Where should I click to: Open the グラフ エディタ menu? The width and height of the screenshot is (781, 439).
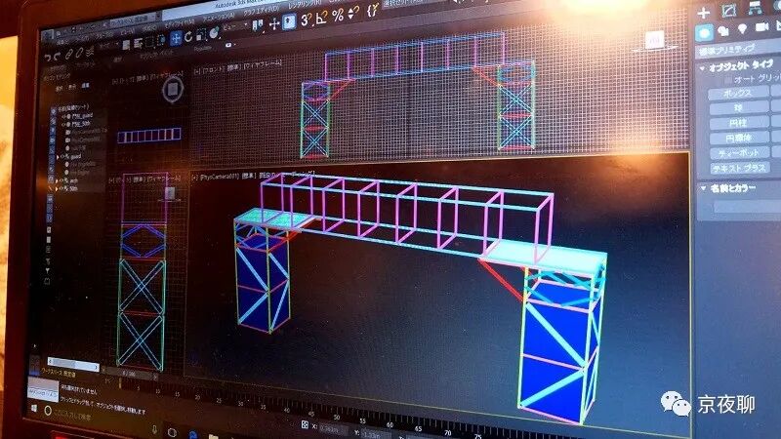[x=262, y=11]
